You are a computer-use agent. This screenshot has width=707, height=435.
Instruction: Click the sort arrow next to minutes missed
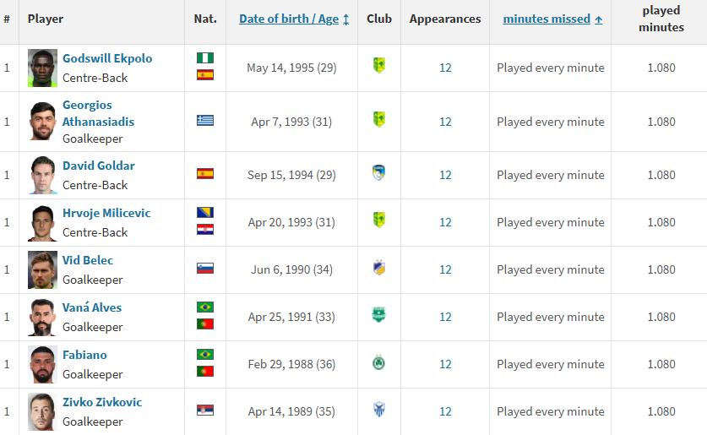(x=598, y=19)
